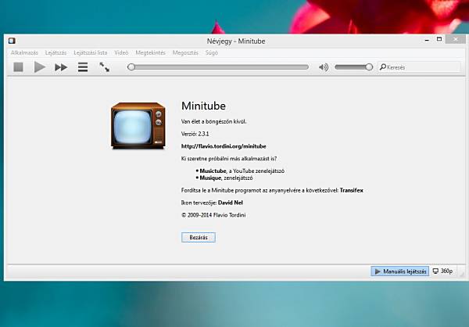Open the Súgó menu

click(x=212, y=52)
